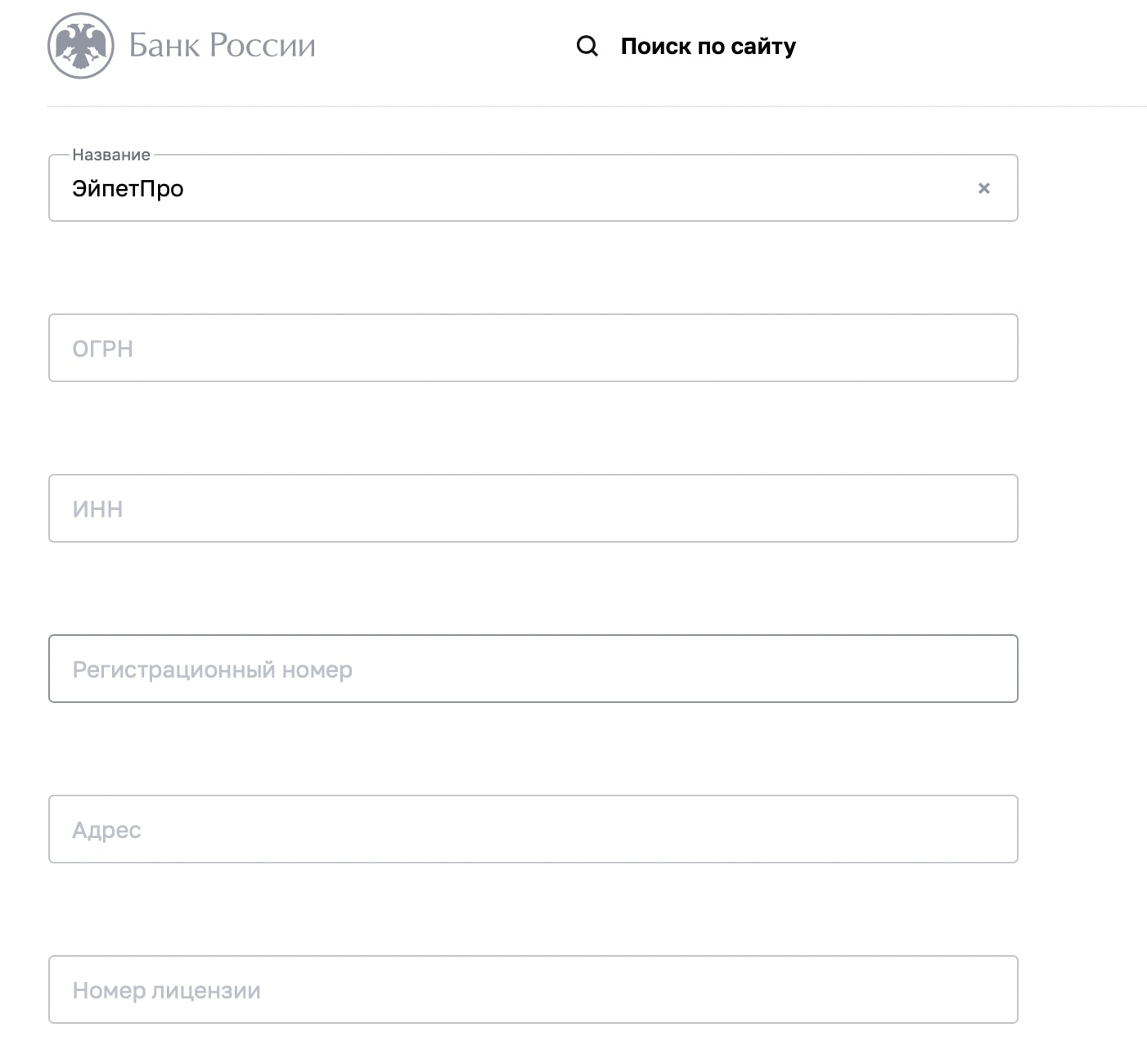Click the Номер лицензии placeholder text

click(166, 991)
